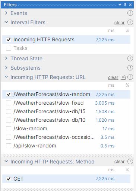
Task: Open help for Interval Filters section
Action: click(130, 22)
